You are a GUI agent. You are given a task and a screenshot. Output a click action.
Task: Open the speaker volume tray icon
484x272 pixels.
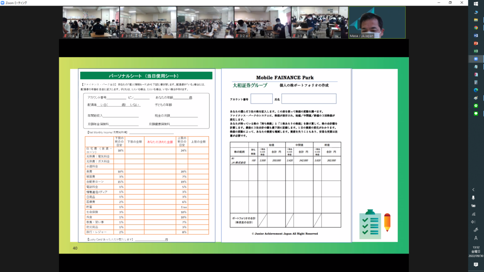pos(473,222)
